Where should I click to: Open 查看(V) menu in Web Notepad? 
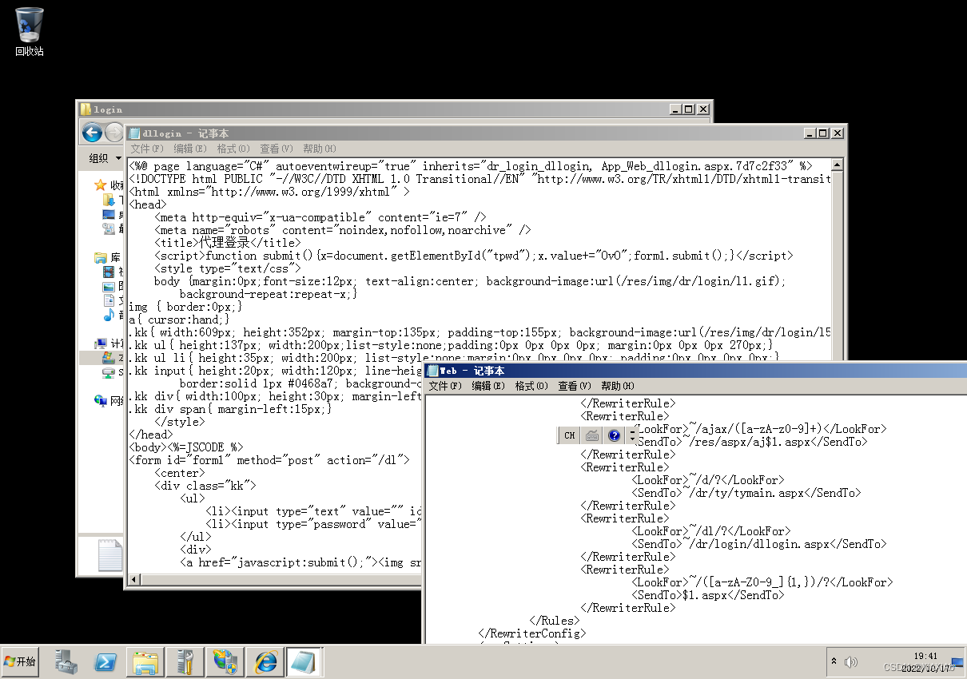(x=575, y=386)
